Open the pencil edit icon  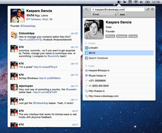point(148,9)
